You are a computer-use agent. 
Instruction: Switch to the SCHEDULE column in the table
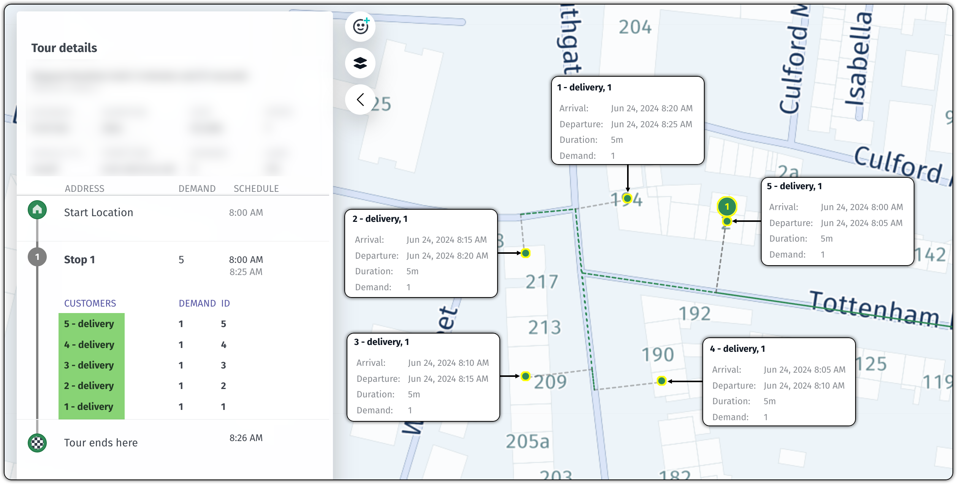256,188
